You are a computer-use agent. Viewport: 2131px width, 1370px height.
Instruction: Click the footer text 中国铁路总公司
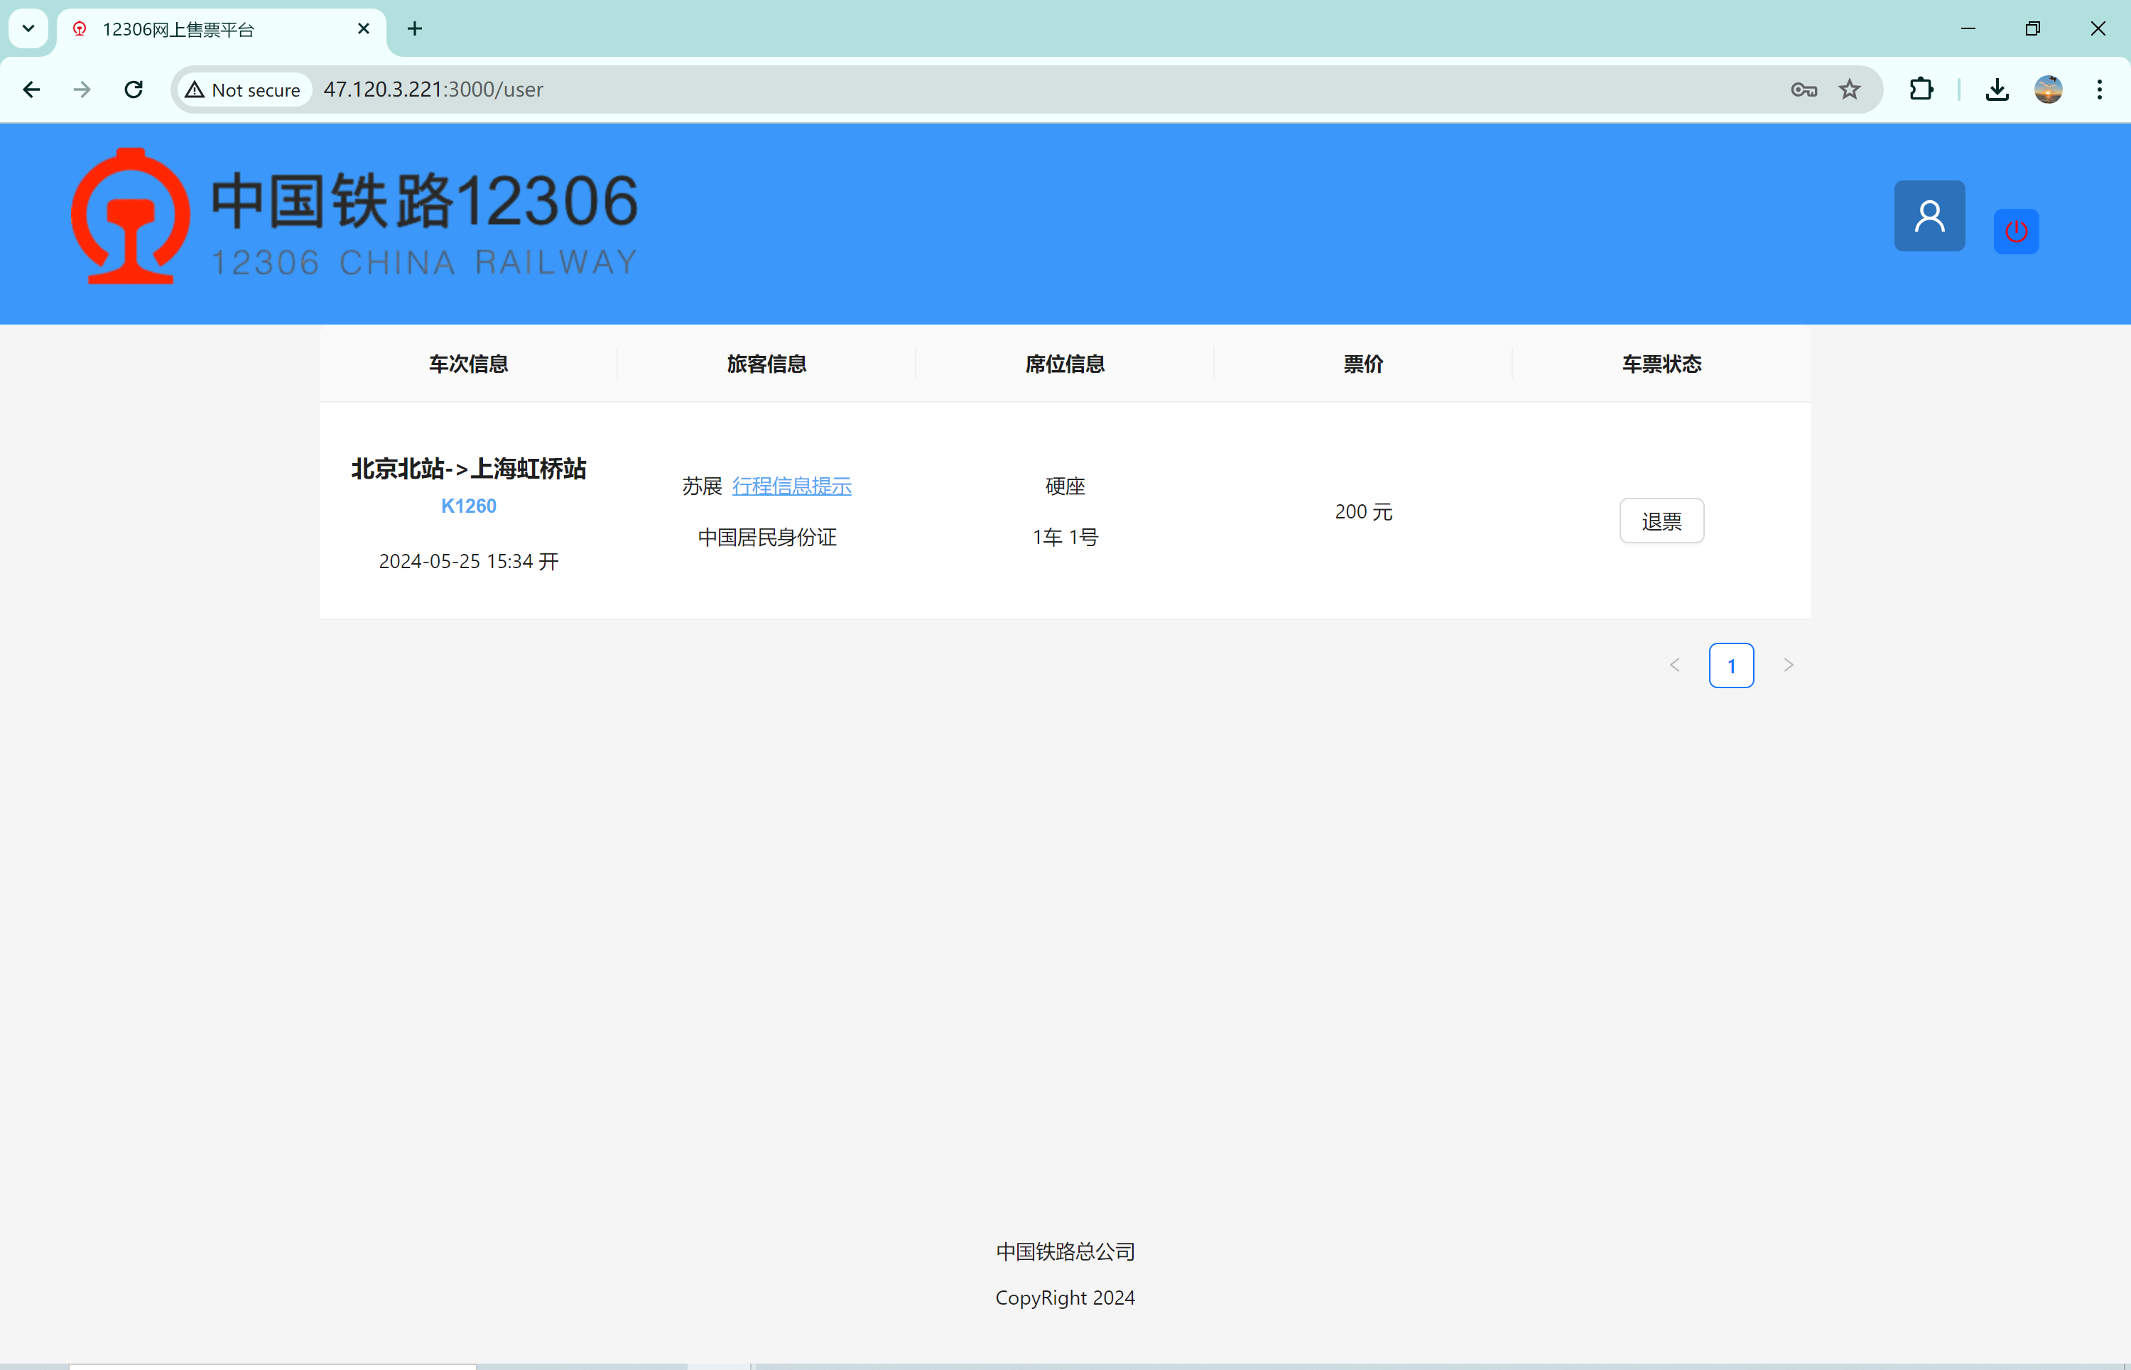1065,1251
